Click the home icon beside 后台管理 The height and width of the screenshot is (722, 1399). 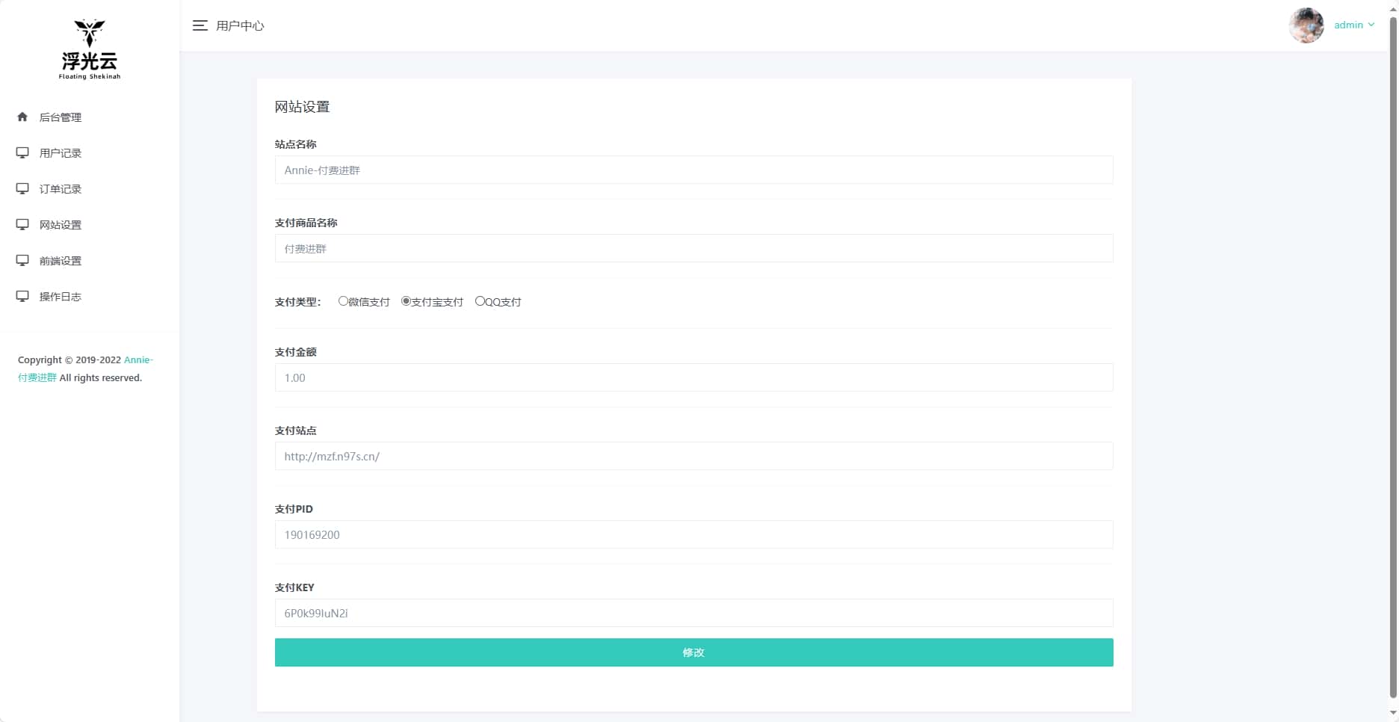click(22, 117)
